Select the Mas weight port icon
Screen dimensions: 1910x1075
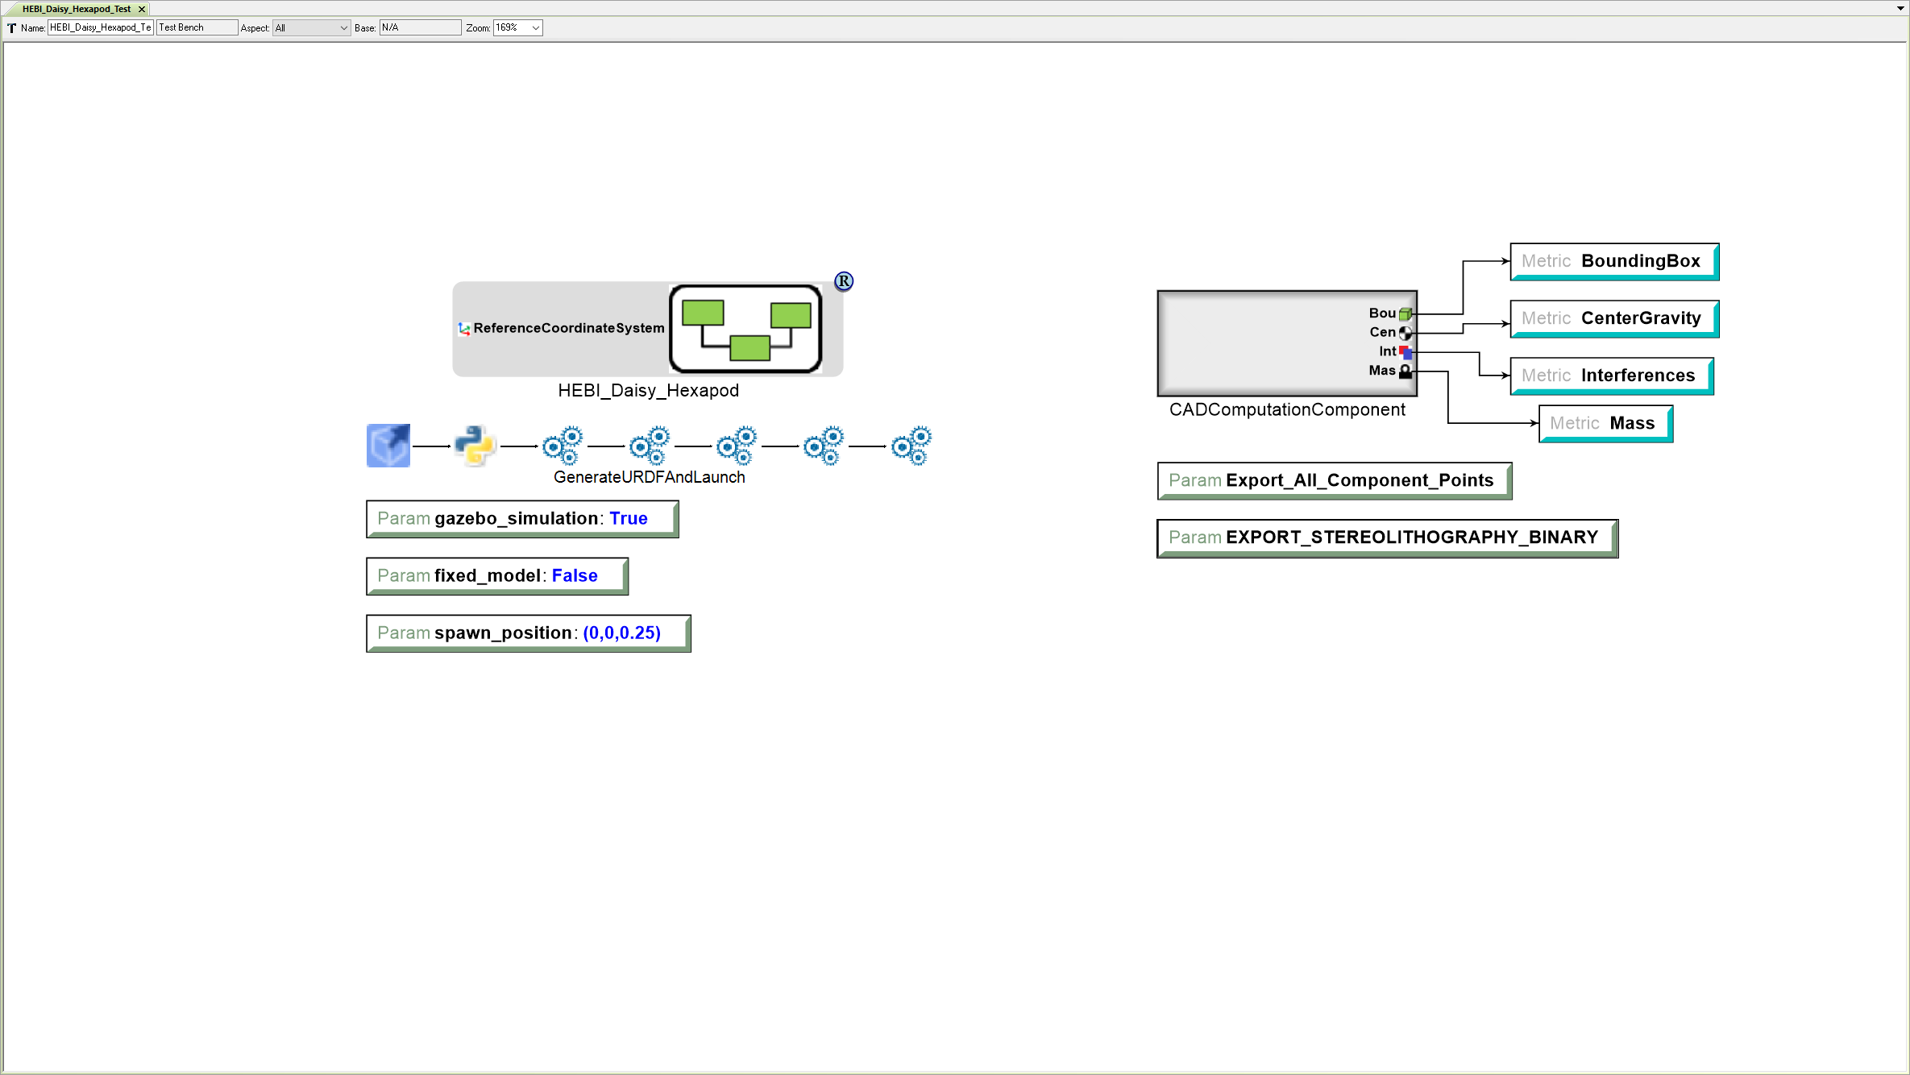(x=1406, y=371)
